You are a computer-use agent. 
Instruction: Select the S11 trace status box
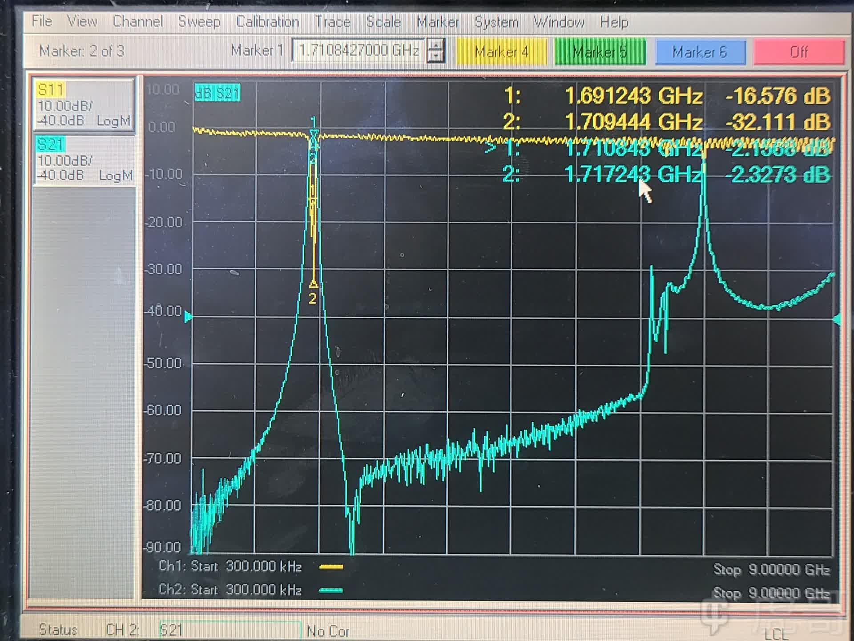tap(83, 105)
